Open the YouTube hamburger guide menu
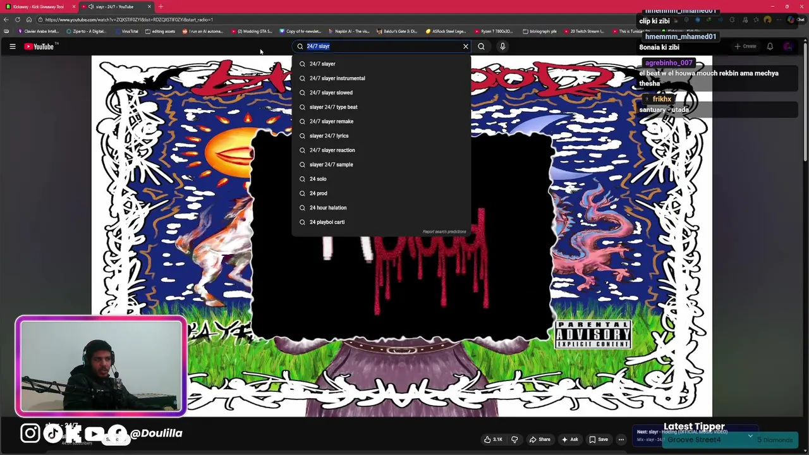The image size is (809, 455). coord(12,46)
